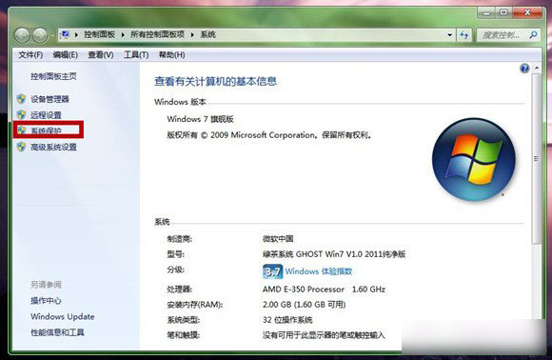Viewport: 552px width, 360px height.
Task: Click 控制面板 breadcrumb in address bar
Action: pos(99,35)
